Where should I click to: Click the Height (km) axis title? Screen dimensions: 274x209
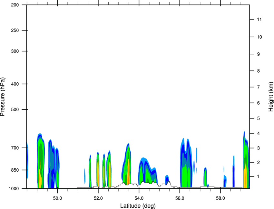pyautogui.click(x=271, y=96)
